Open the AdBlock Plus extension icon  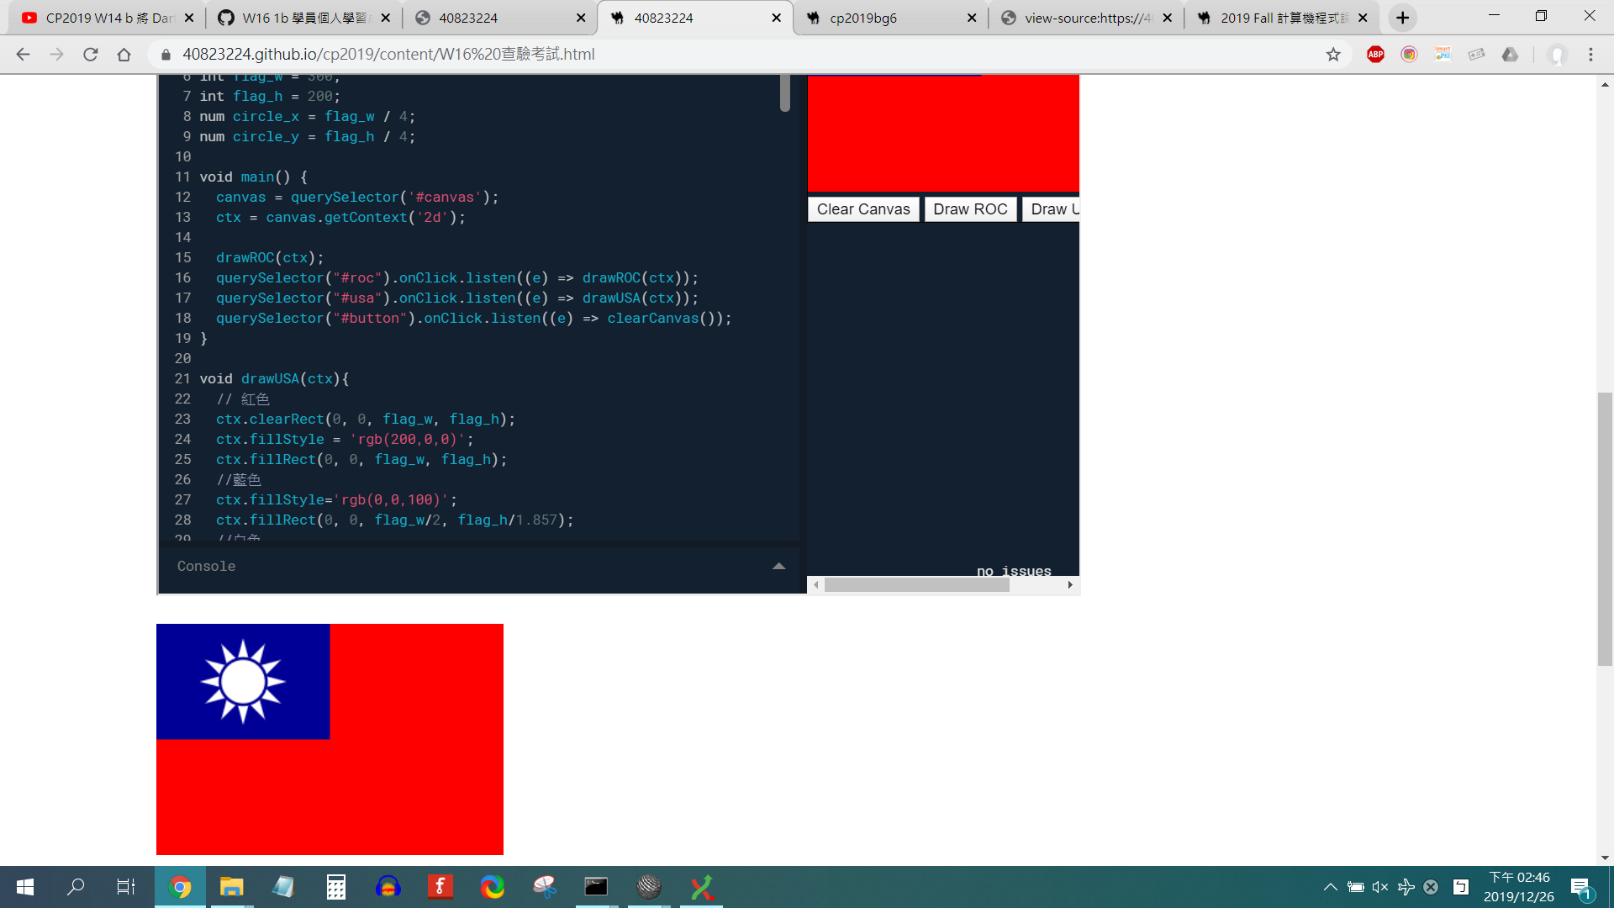click(1375, 55)
